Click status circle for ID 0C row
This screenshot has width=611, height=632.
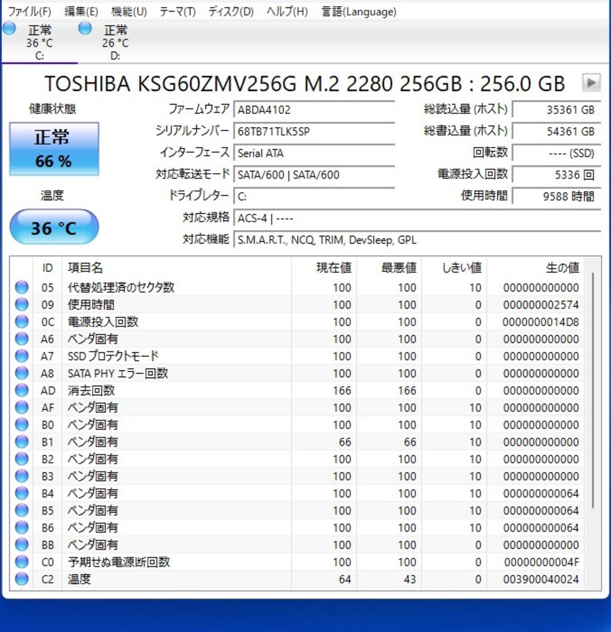[x=21, y=321]
